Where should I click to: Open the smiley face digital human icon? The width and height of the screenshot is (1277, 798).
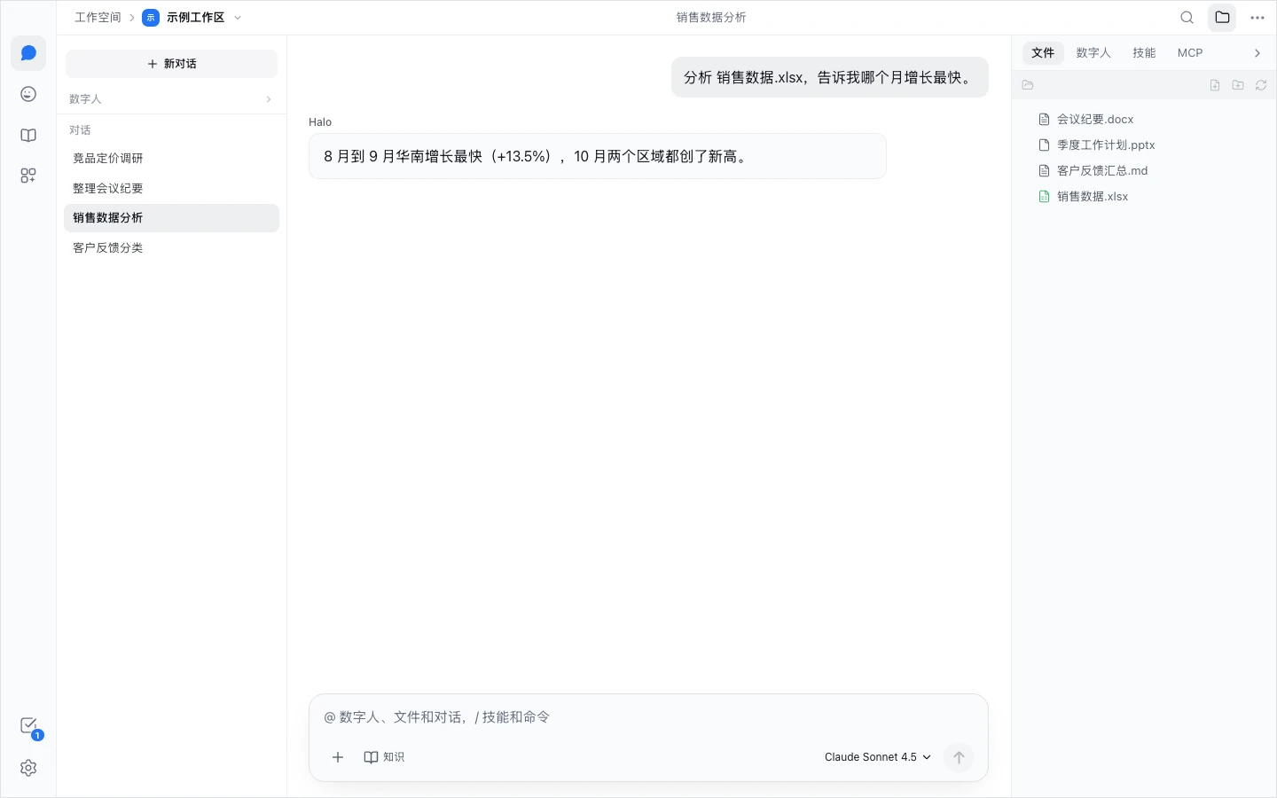[x=28, y=94]
